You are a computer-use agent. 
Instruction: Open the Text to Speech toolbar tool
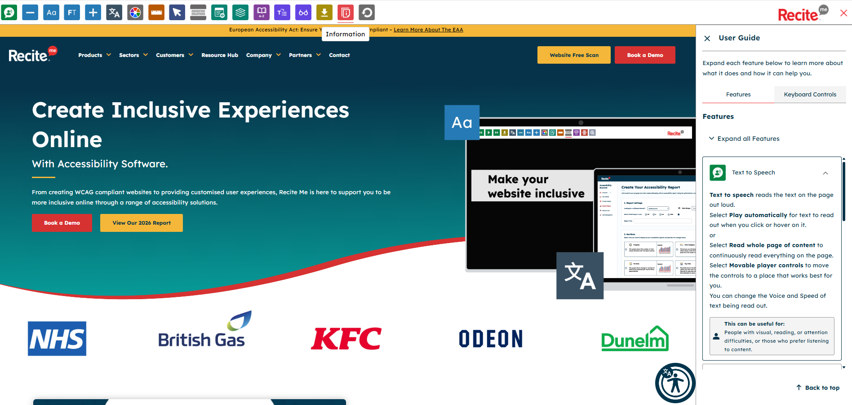(9, 13)
